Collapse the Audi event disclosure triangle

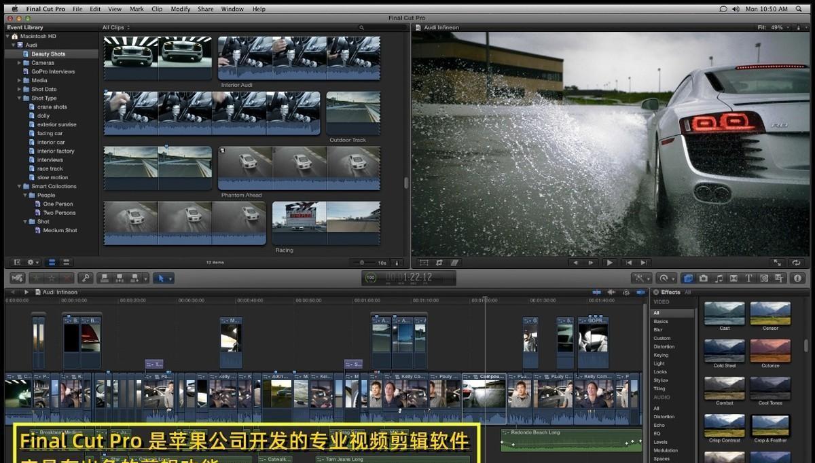pyautogui.click(x=14, y=45)
